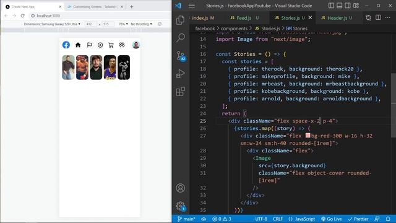
Task: Toggle secondary side bar layout icon
Action: tap(348, 6)
